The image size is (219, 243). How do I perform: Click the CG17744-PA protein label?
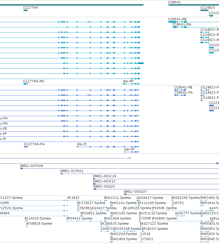[x=34, y=144]
